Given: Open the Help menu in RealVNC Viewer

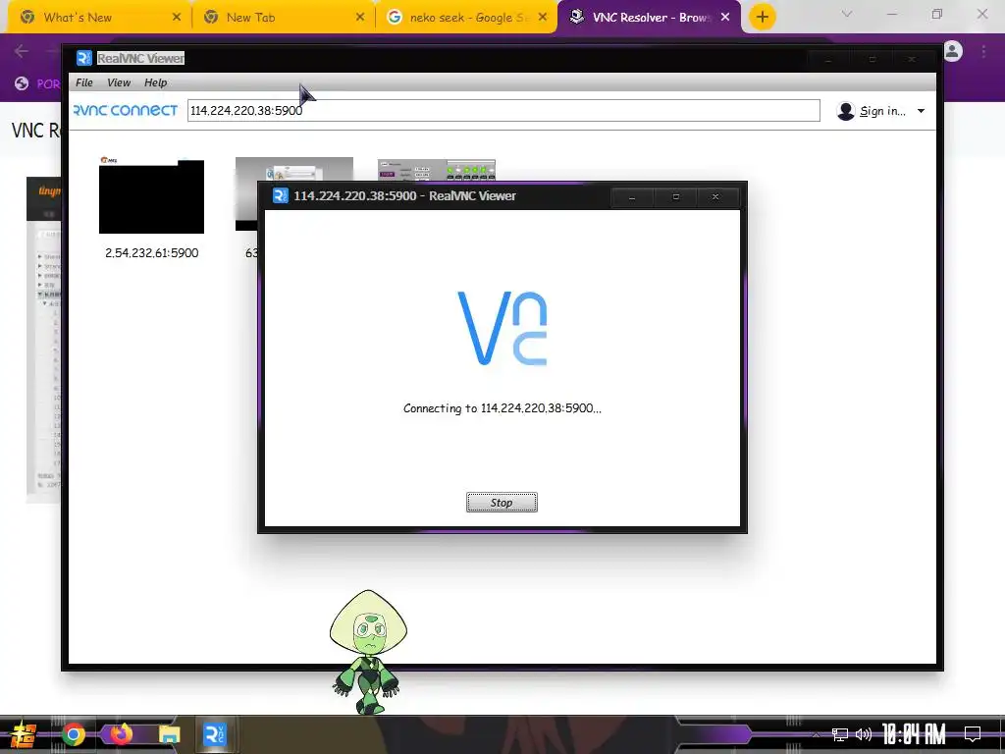Looking at the screenshot, I should click(155, 82).
